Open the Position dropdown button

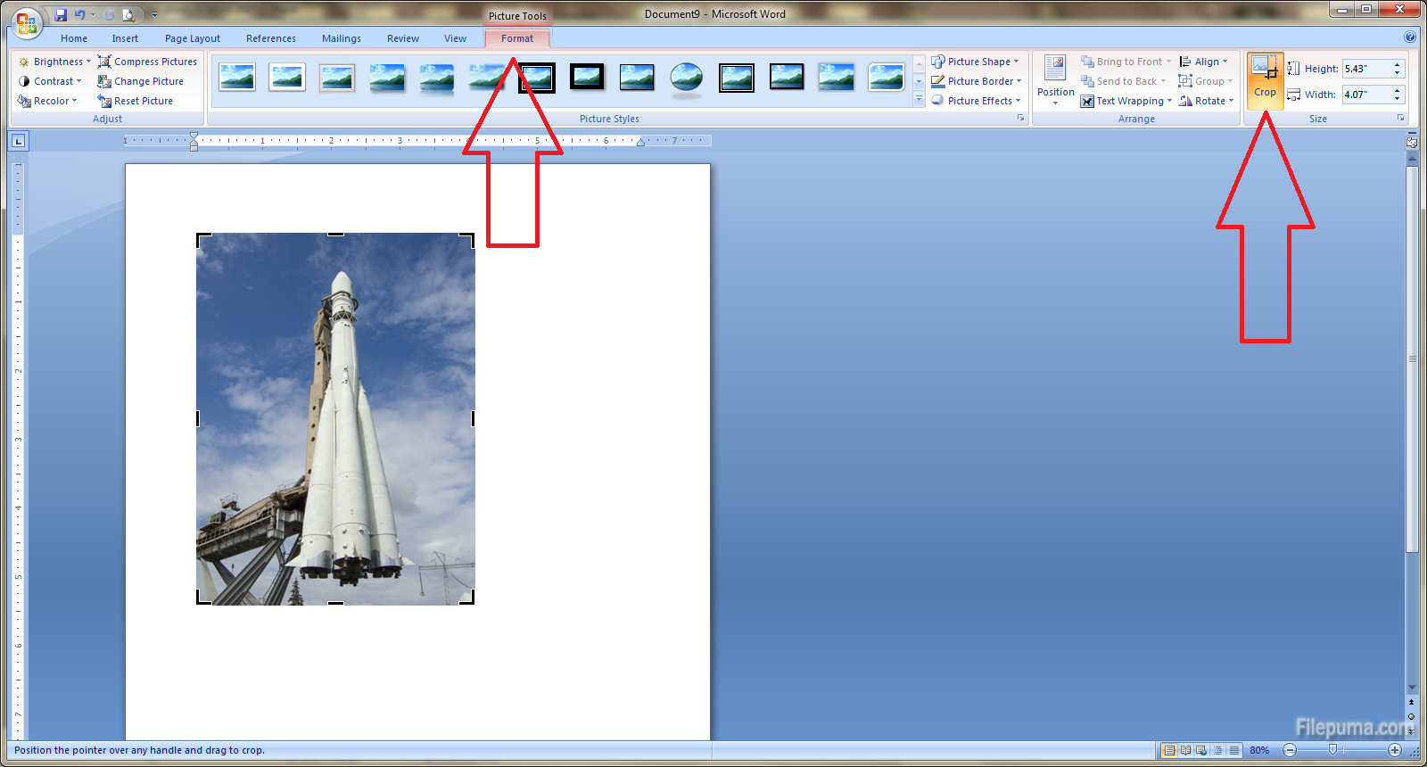pyautogui.click(x=1055, y=80)
